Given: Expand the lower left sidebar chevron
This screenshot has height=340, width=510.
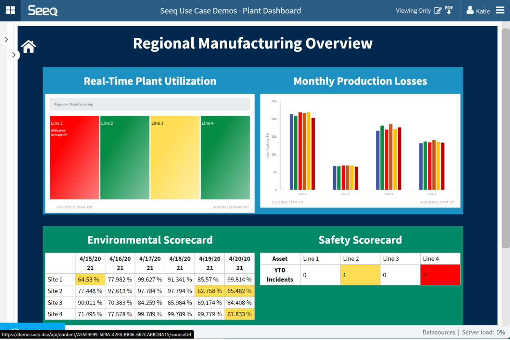Looking at the screenshot, I should click(14, 54).
